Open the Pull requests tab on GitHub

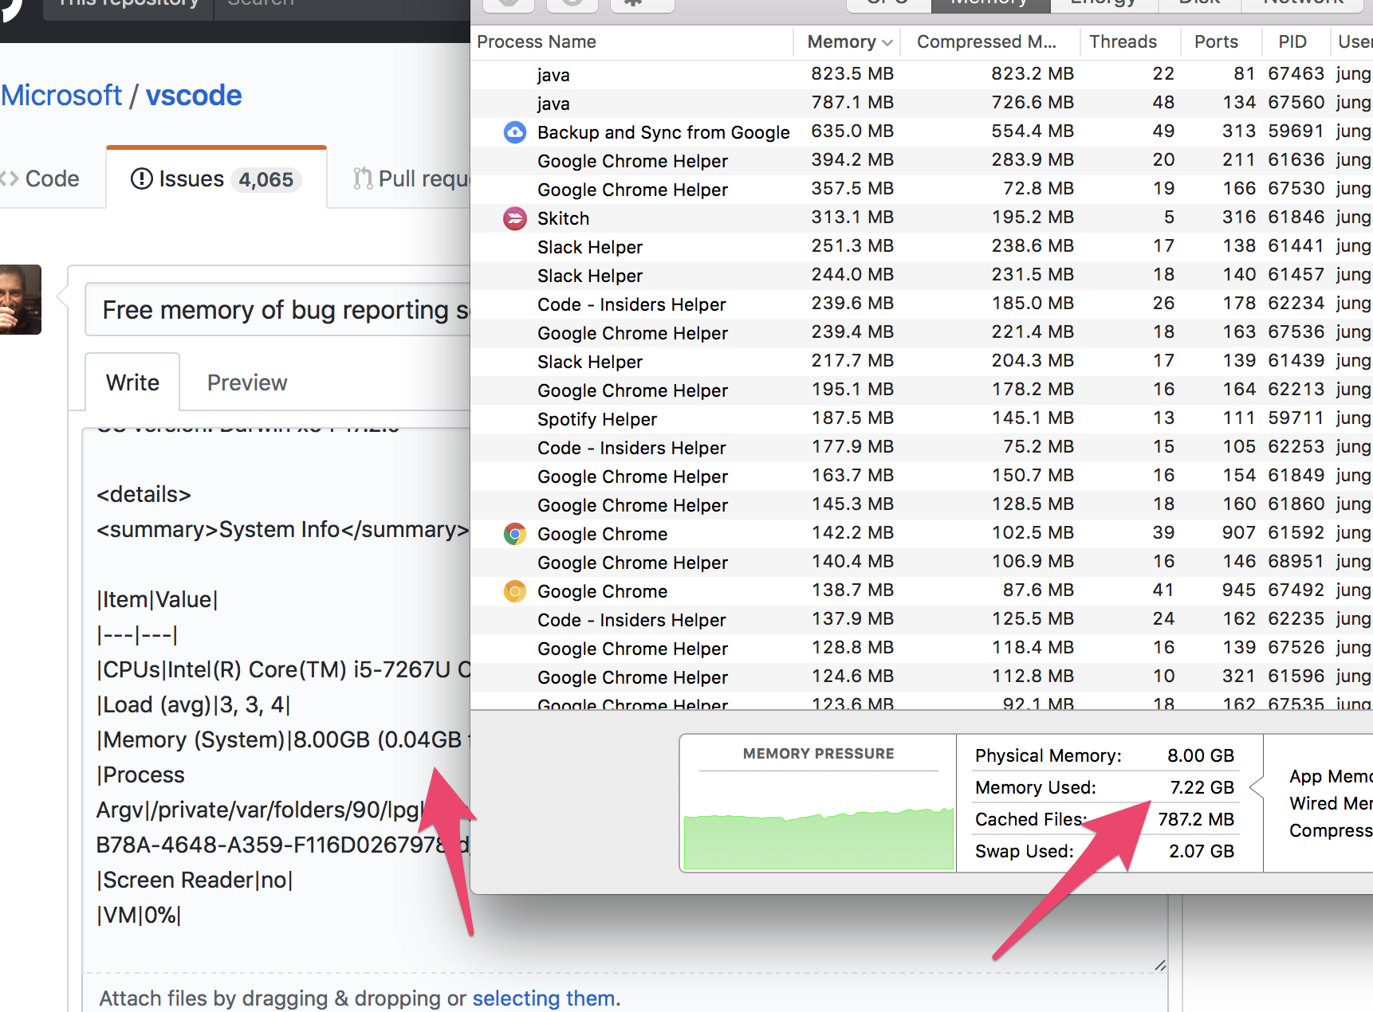click(411, 178)
